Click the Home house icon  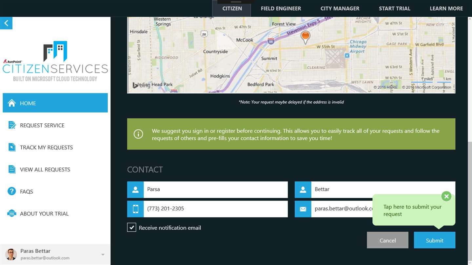click(12, 103)
